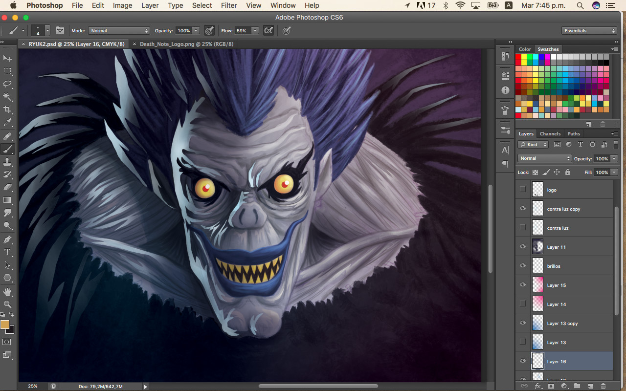Click the foreground color swatch
The image size is (626, 391).
tap(5, 325)
